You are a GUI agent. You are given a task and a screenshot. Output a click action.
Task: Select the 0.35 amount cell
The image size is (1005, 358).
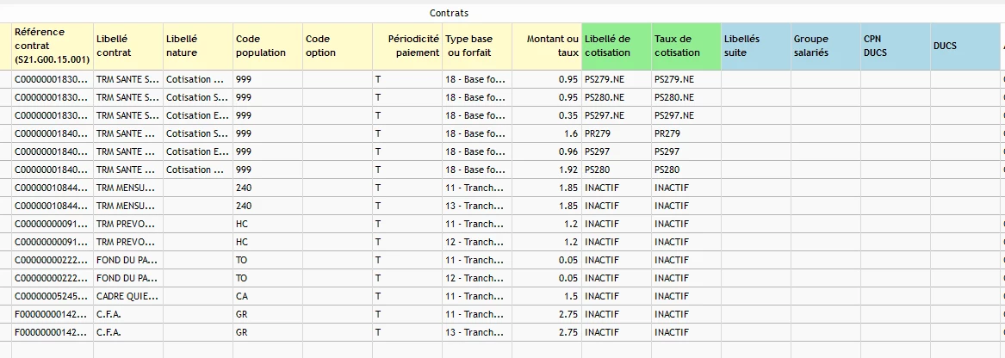[x=548, y=115]
